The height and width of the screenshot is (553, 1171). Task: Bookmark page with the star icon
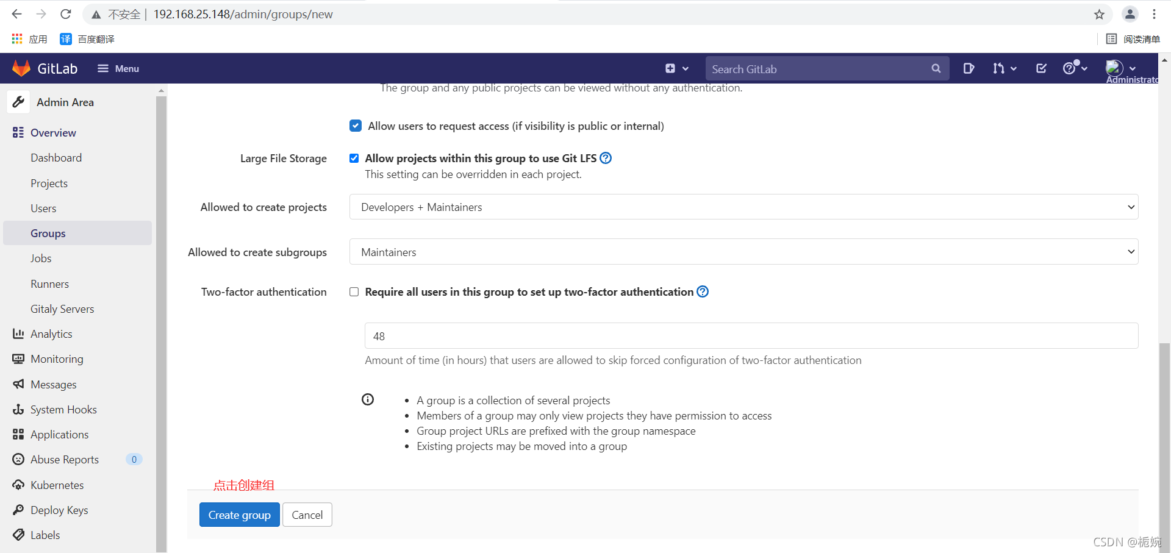click(1099, 14)
